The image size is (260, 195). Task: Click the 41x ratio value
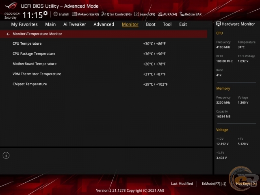(x=219, y=75)
